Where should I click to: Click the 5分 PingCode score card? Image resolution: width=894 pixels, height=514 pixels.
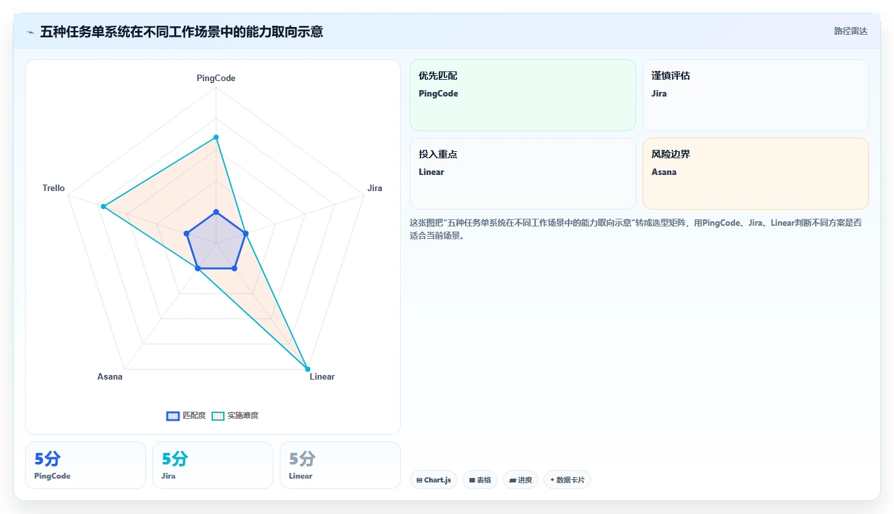tap(86, 465)
